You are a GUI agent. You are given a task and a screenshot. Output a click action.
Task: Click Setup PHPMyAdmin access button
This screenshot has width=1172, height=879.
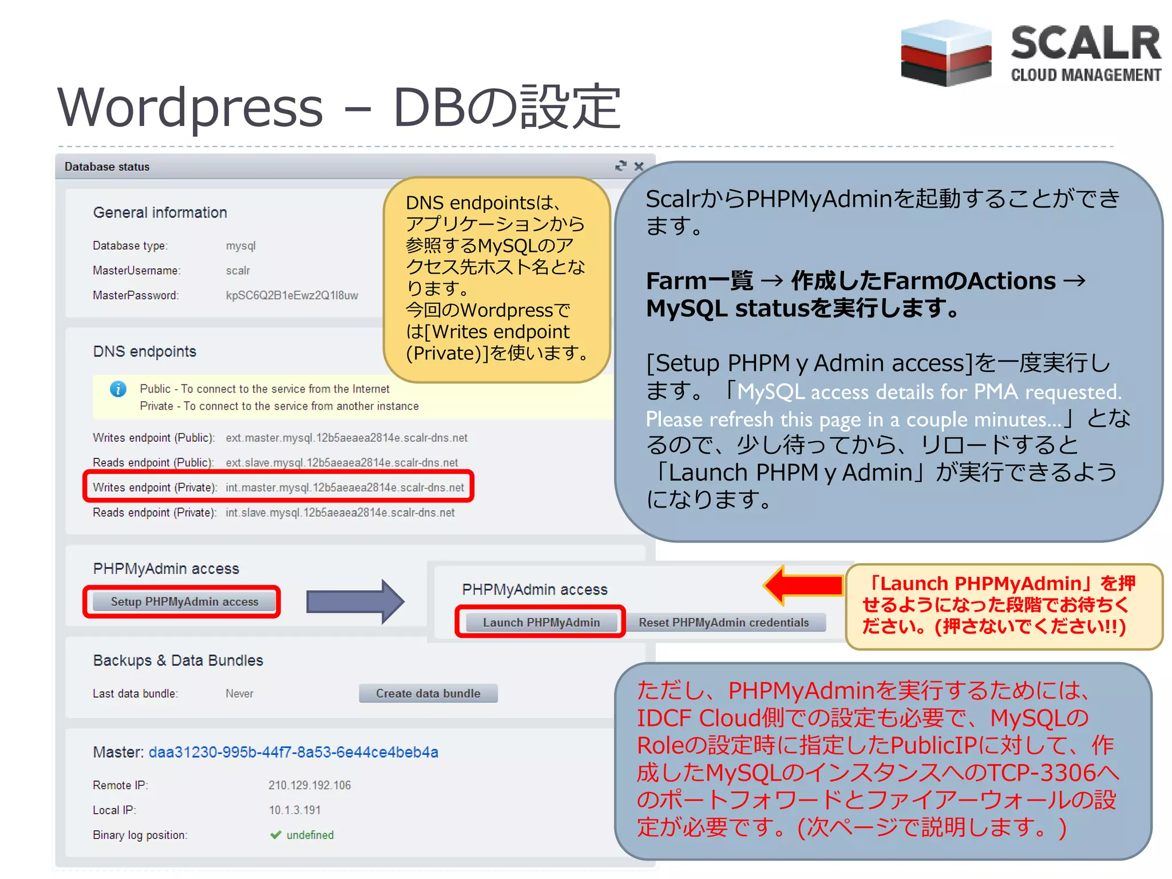pos(184,601)
